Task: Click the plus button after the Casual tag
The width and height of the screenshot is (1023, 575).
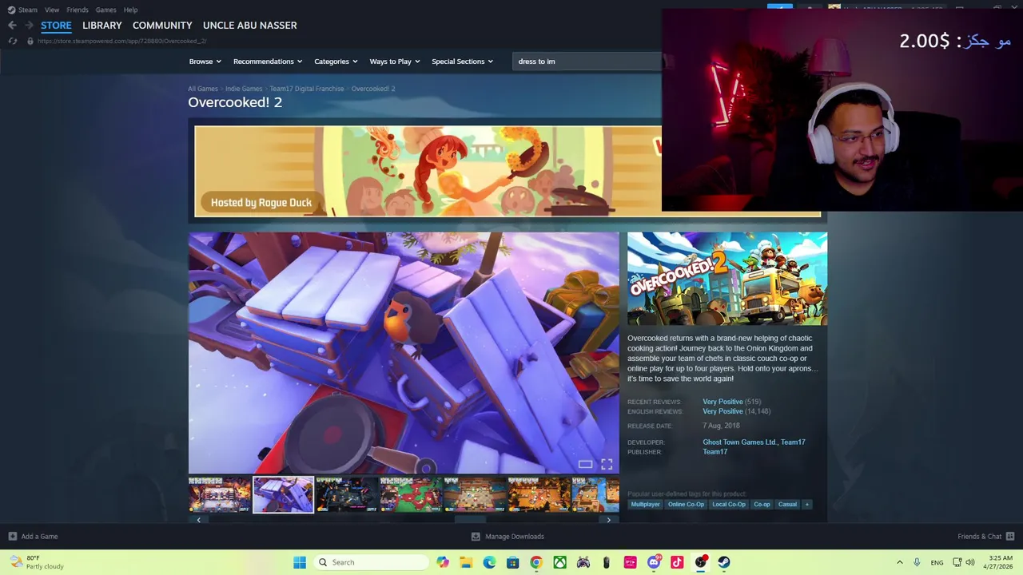Action: click(x=807, y=504)
